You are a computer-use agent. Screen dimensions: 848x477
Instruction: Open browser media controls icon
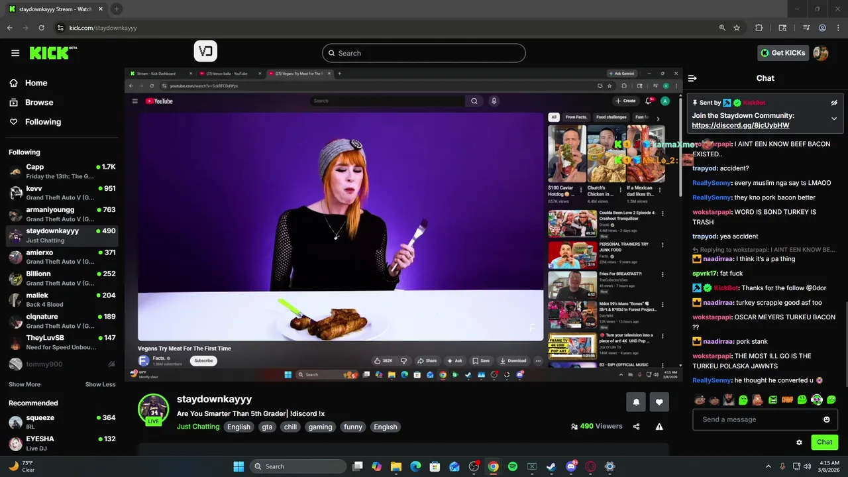click(x=806, y=28)
